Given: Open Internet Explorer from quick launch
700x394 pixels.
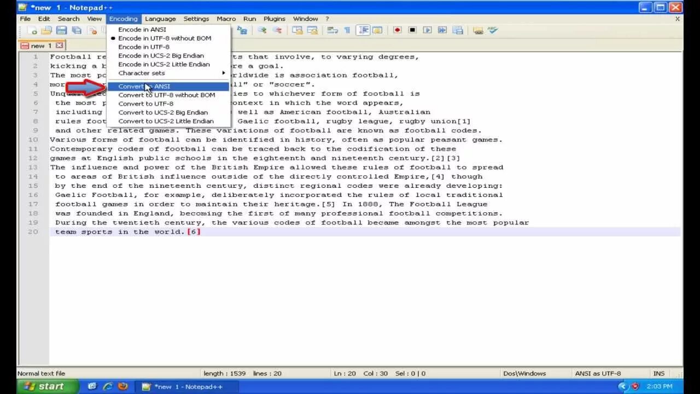Looking at the screenshot, I should [107, 386].
